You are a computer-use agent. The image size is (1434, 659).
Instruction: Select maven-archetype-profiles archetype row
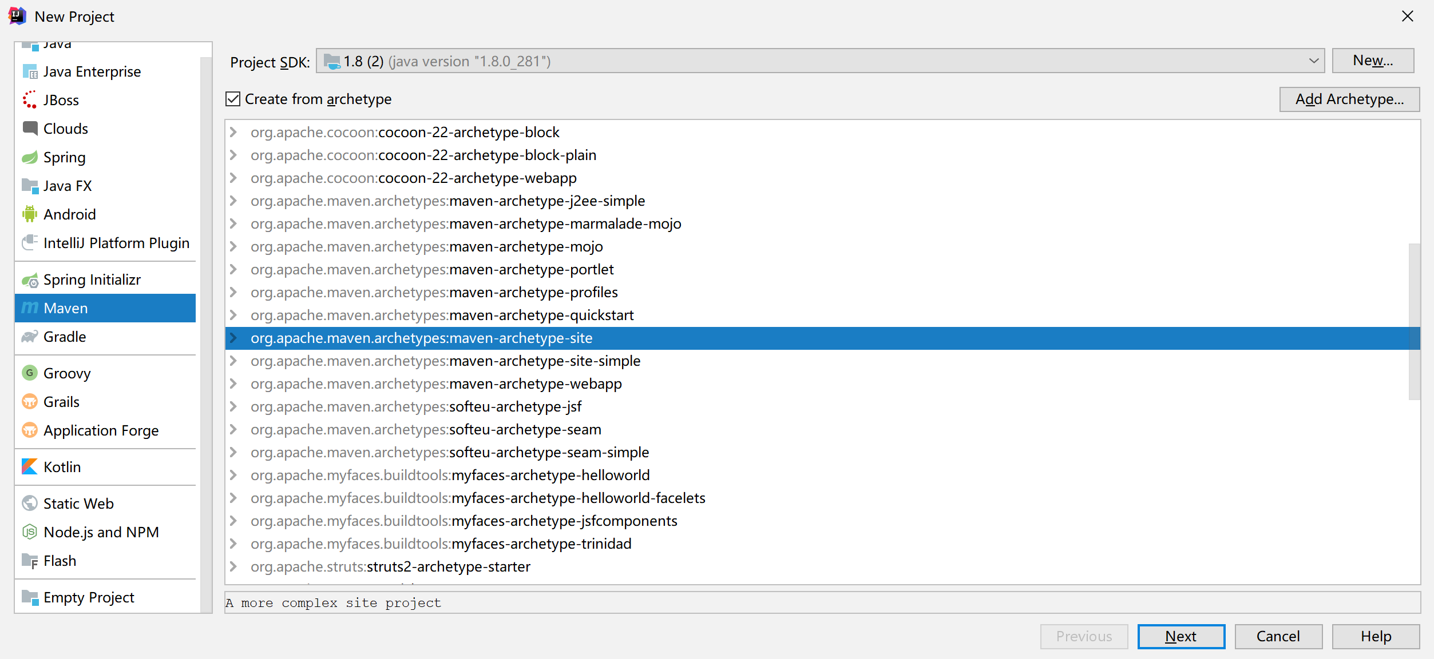pos(822,292)
